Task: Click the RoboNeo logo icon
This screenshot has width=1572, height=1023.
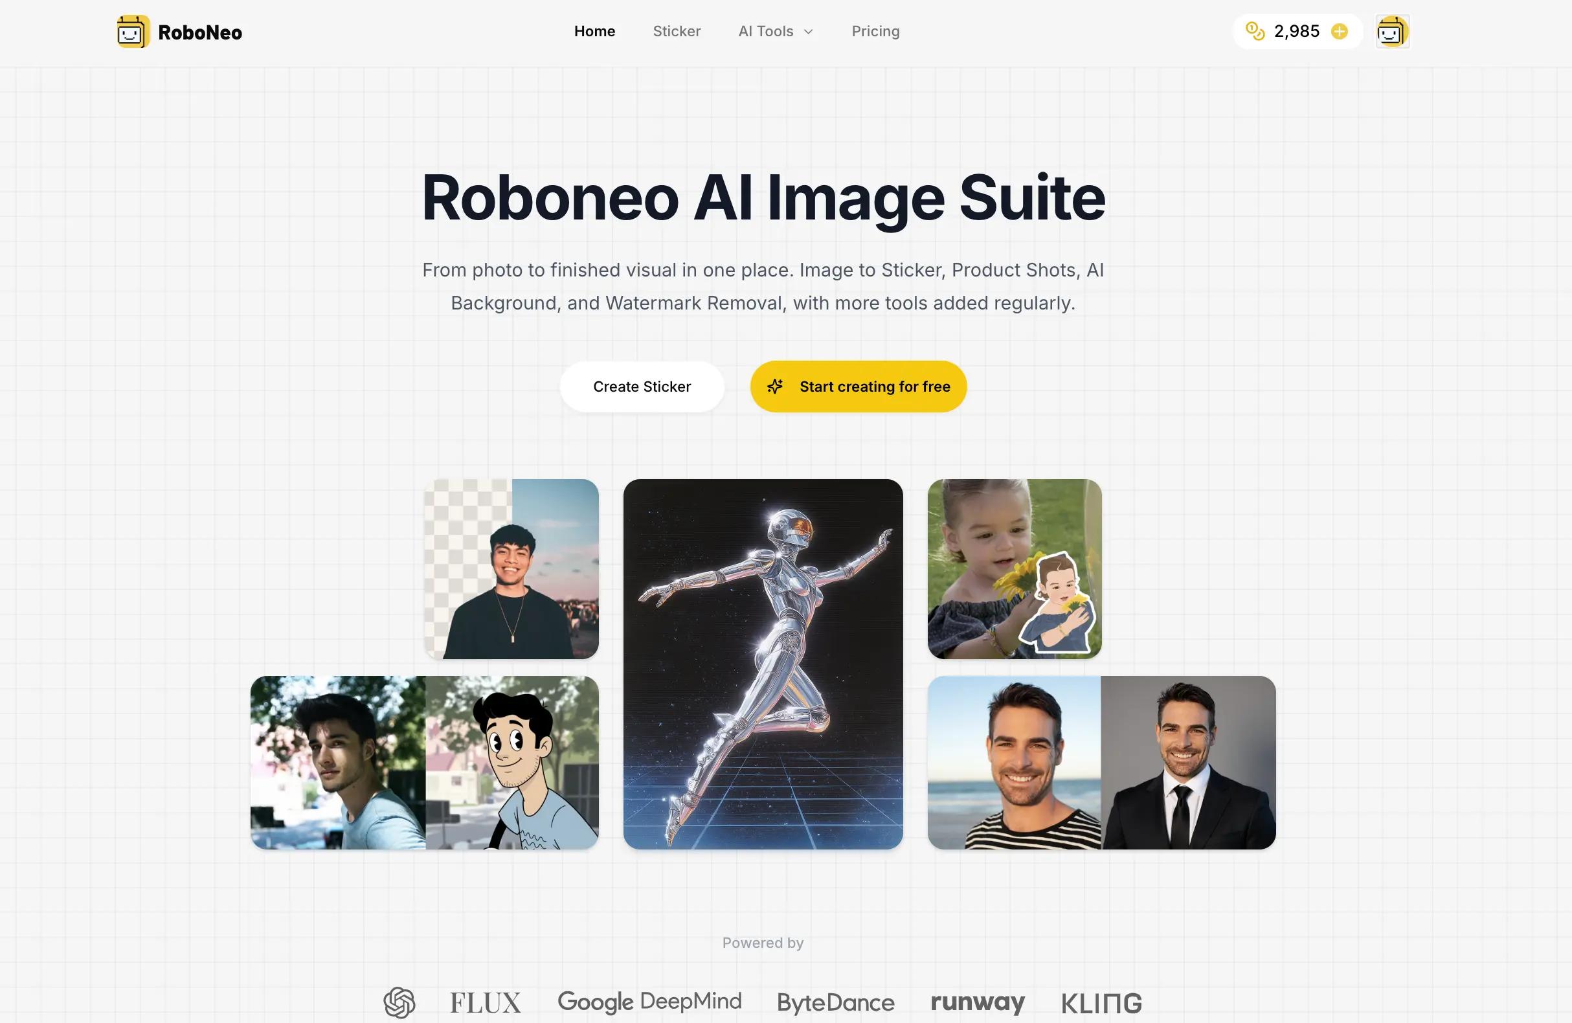Action: (131, 31)
